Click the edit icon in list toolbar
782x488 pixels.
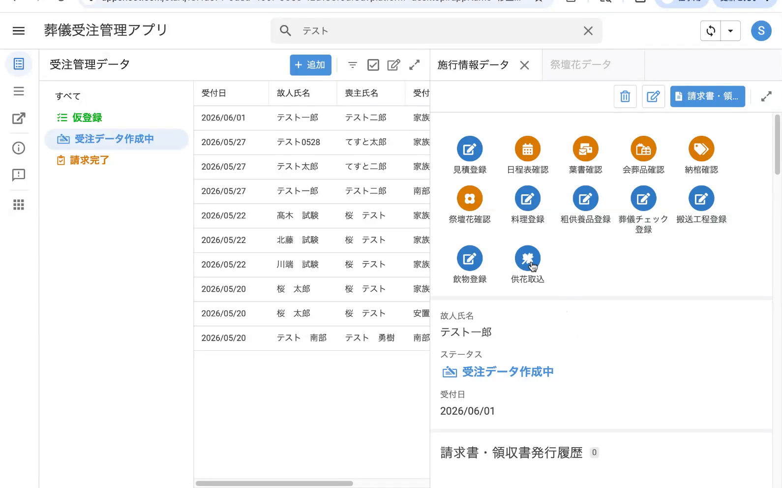click(393, 65)
